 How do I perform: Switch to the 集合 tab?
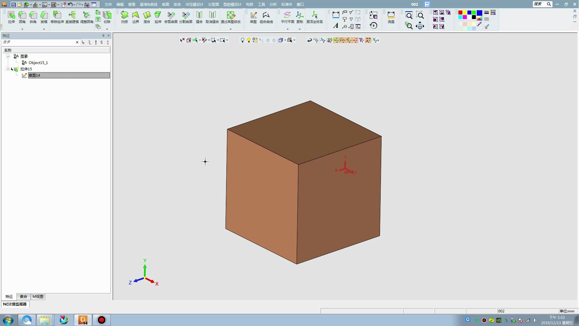click(x=24, y=296)
